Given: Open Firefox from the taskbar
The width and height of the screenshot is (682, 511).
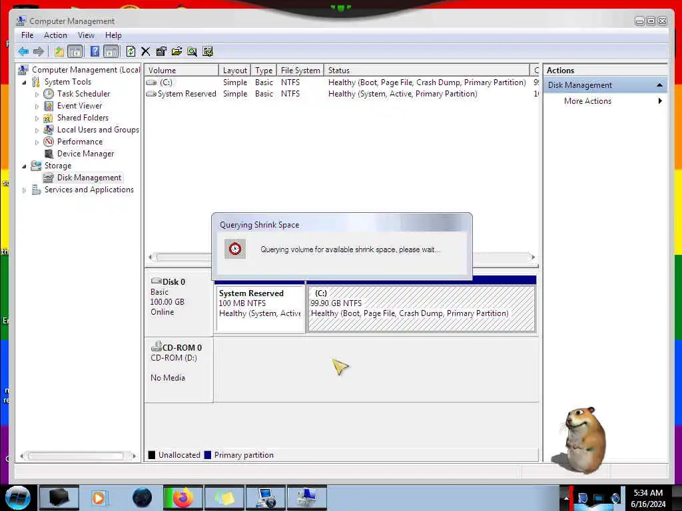Looking at the screenshot, I should coord(183,498).
